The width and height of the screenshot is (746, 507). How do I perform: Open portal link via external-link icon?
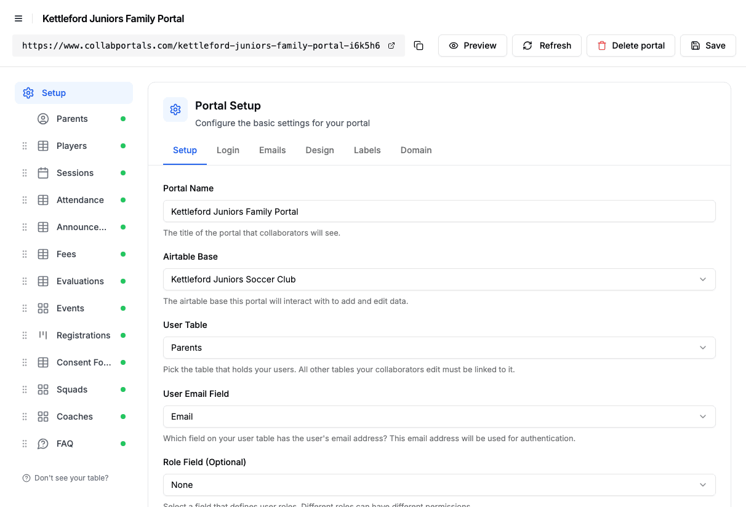click(391, 46)
